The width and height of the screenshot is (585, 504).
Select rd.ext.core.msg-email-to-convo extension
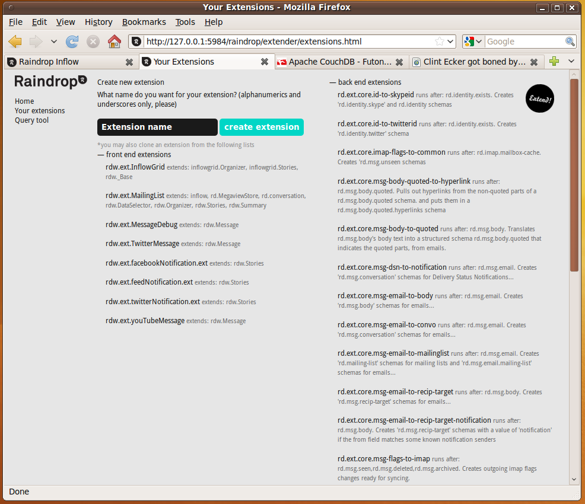(x=387, y=325)
